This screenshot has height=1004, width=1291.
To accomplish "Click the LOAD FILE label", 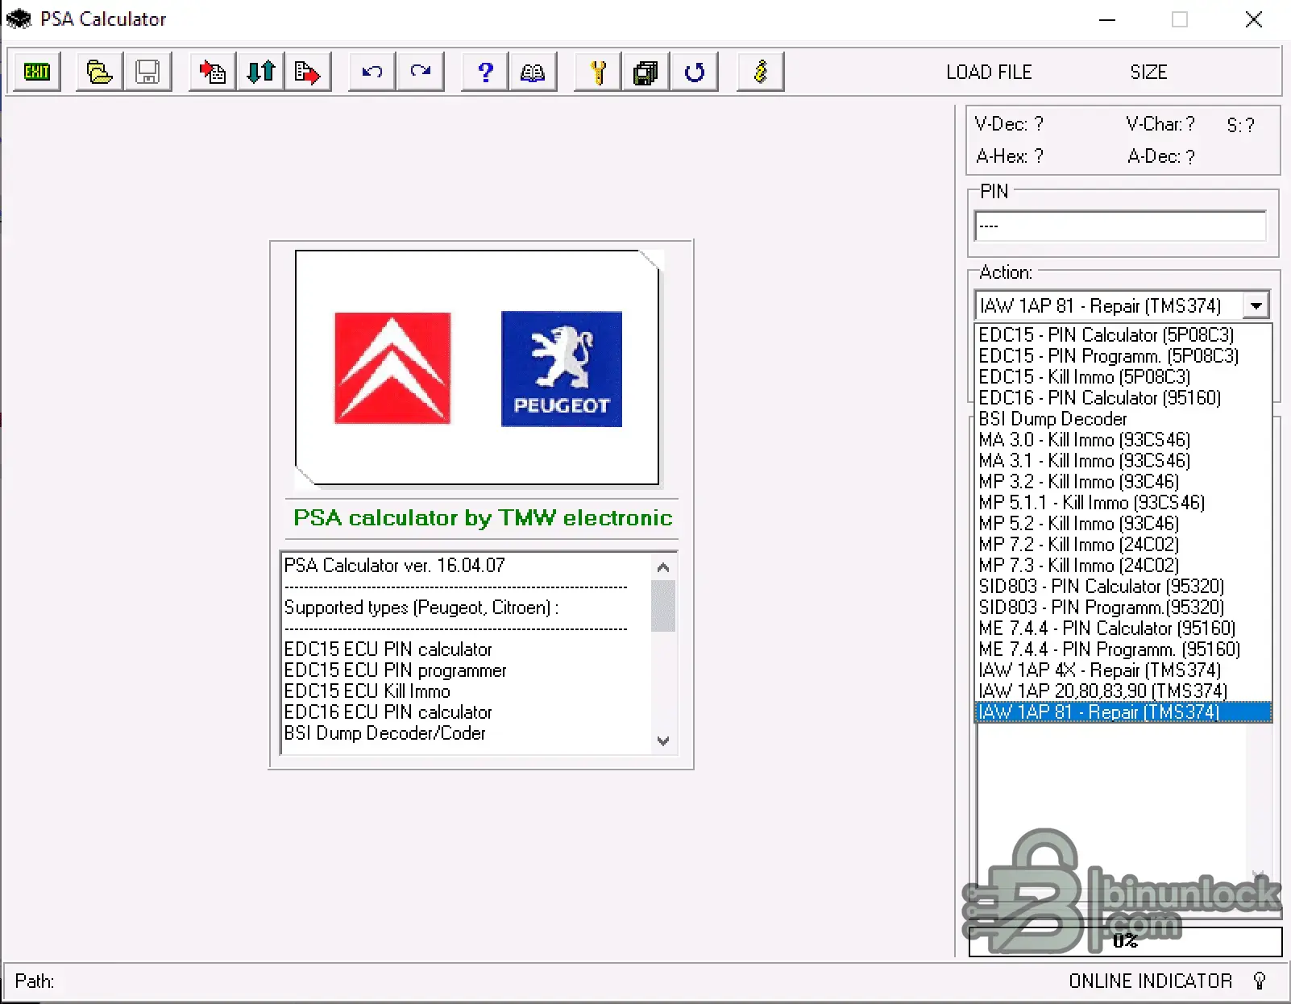I will click(x=989, y=72).
